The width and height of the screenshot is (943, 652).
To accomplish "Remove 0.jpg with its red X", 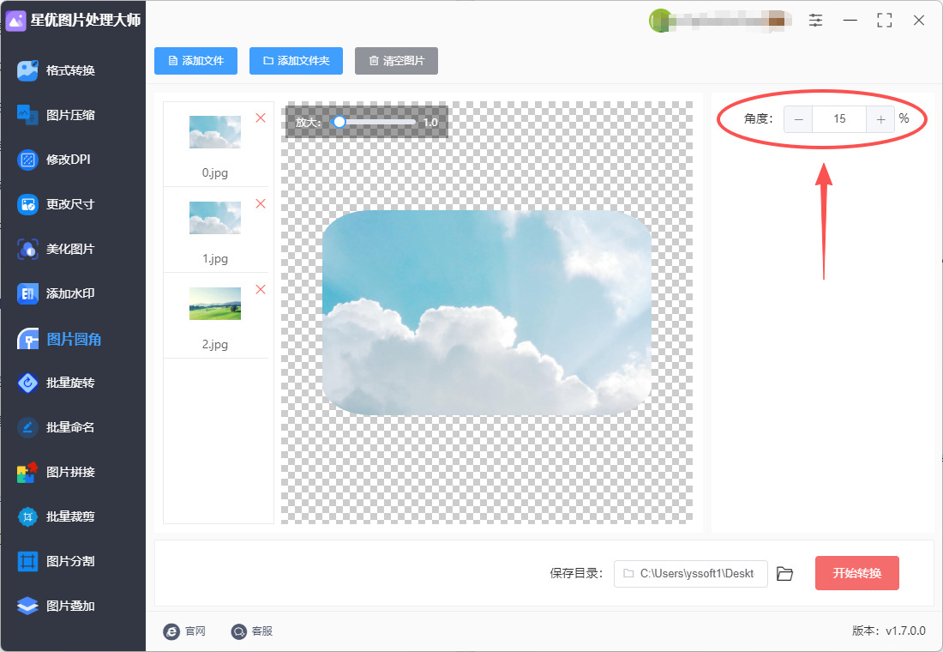I will point(261,118).
